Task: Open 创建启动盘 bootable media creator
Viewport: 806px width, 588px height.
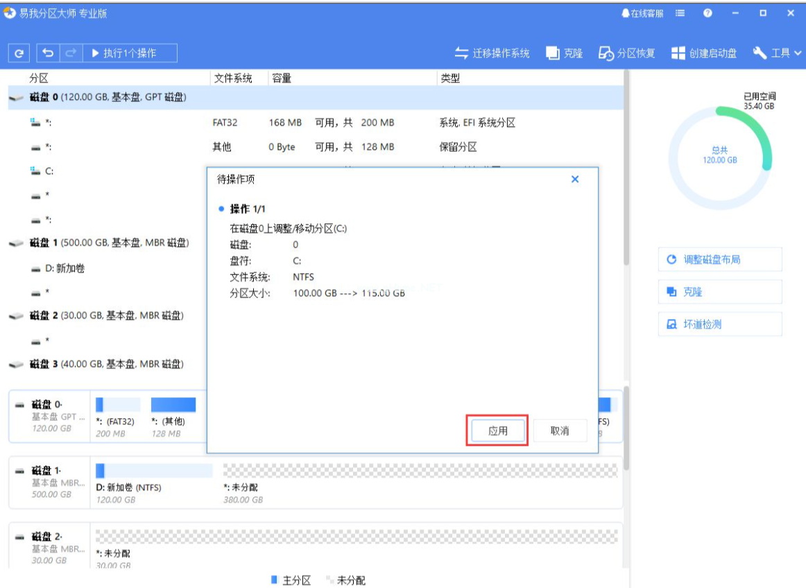Action: 704,53
